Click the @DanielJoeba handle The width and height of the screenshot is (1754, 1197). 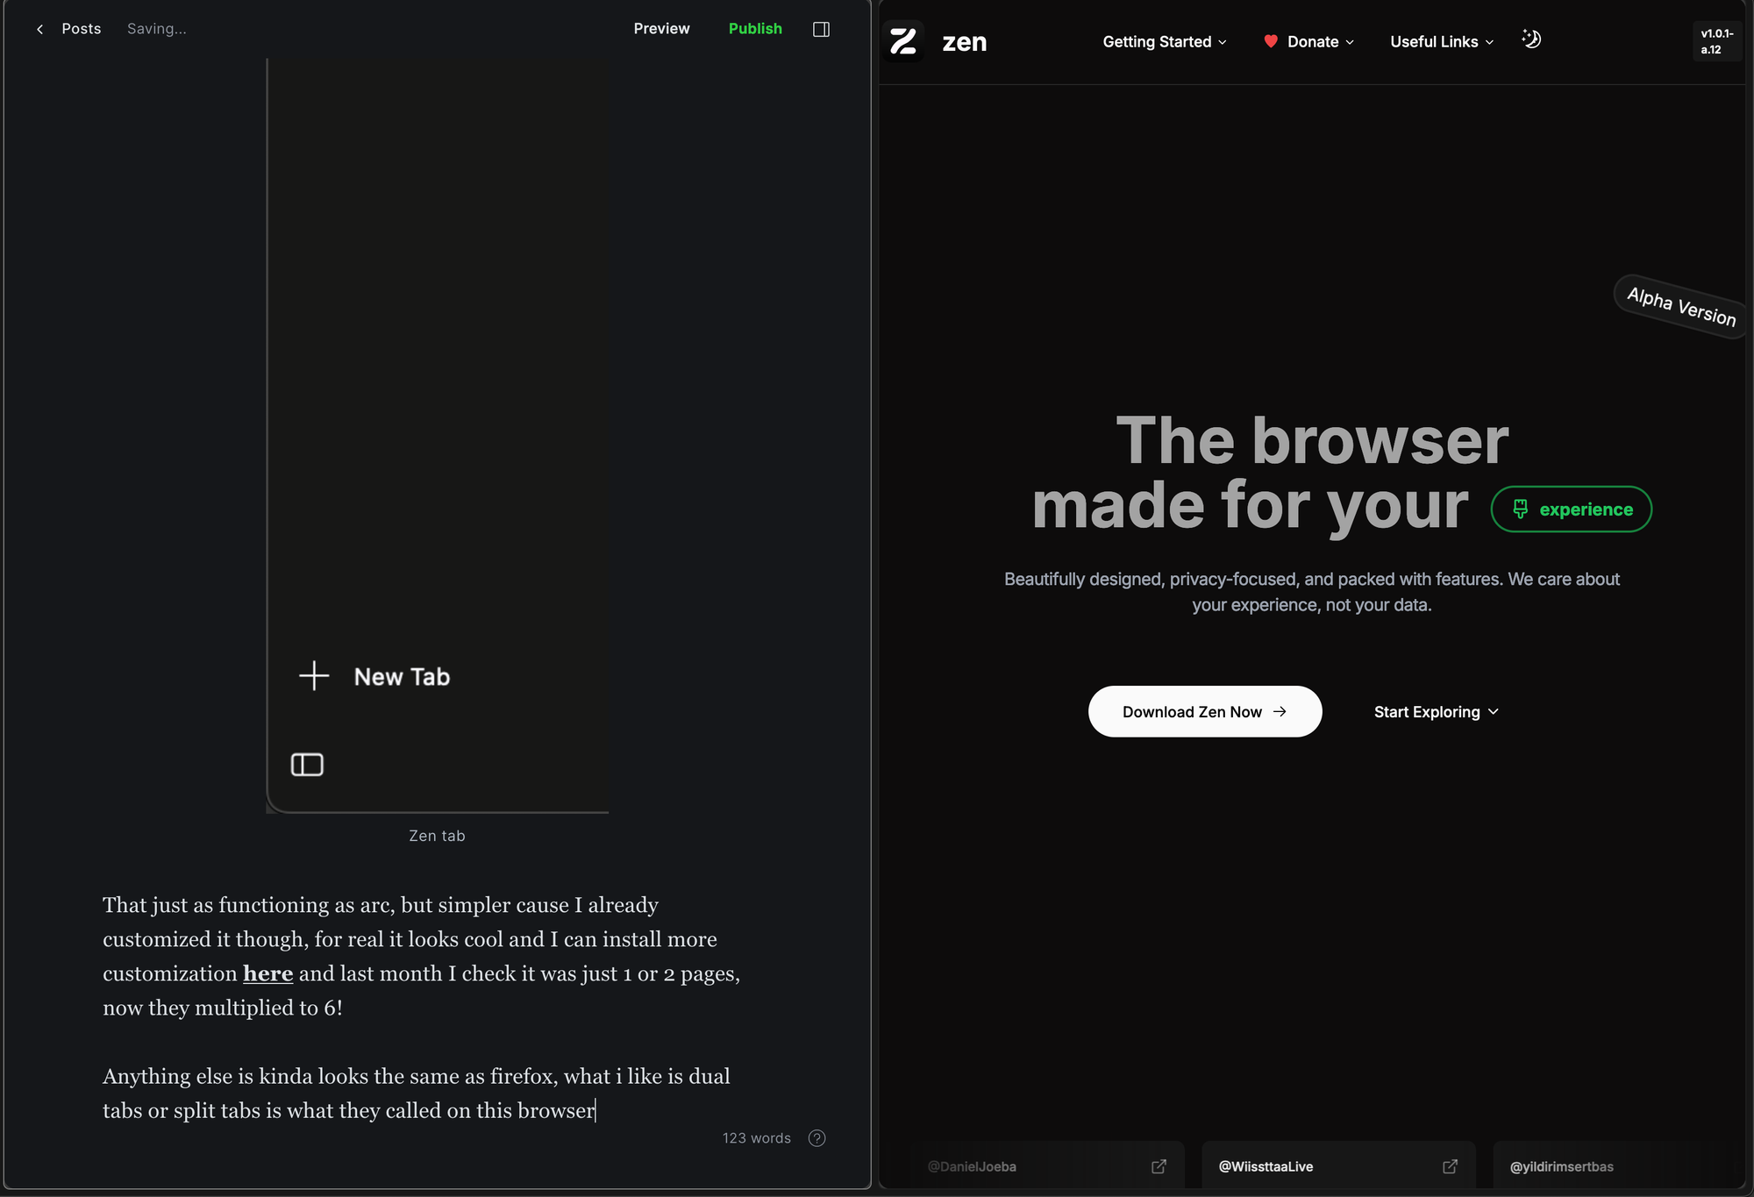pos(972,1166)
